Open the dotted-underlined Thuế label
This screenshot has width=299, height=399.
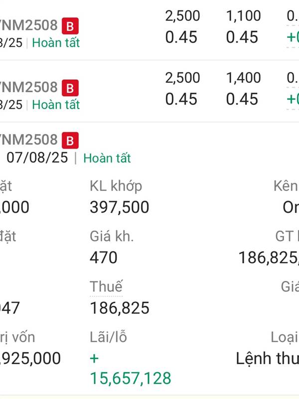tap(106, 286)
